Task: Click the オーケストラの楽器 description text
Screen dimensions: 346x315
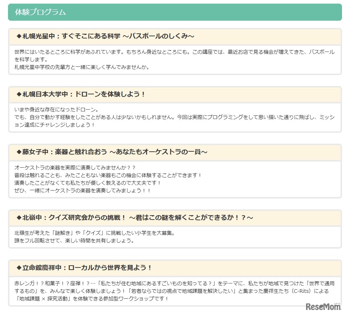Action: pos(108,179)
